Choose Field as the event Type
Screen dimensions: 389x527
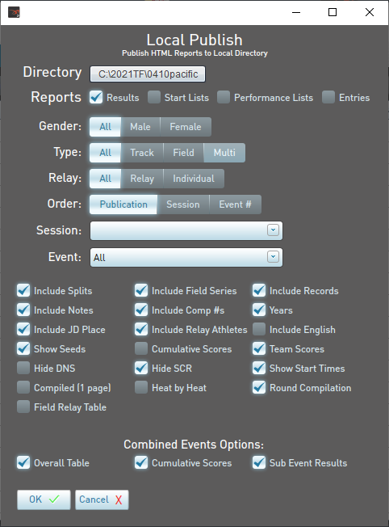(x=183, y=153)
